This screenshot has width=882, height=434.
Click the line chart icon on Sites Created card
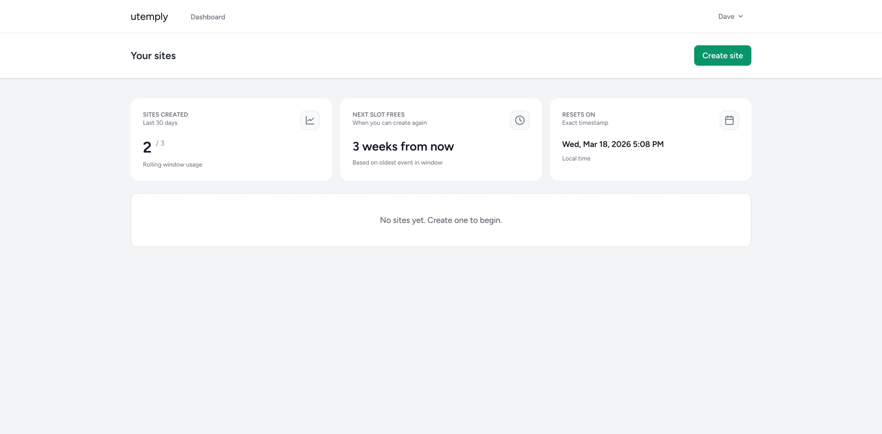(x=310, y=120)
